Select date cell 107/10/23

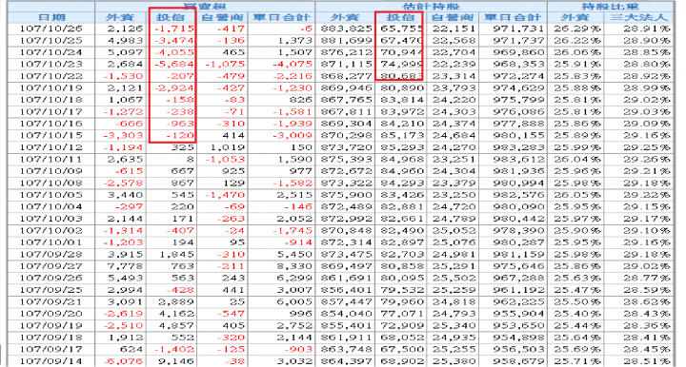coord(50,64)
